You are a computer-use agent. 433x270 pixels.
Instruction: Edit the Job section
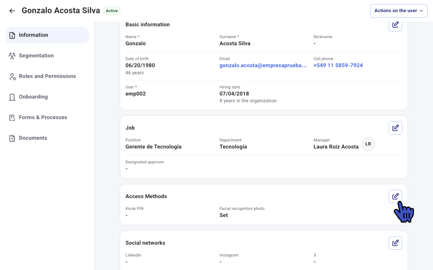(x=395, y=128)
